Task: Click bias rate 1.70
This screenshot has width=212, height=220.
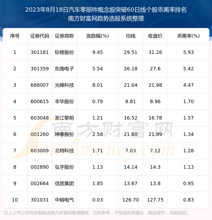Action: [188, 102]
